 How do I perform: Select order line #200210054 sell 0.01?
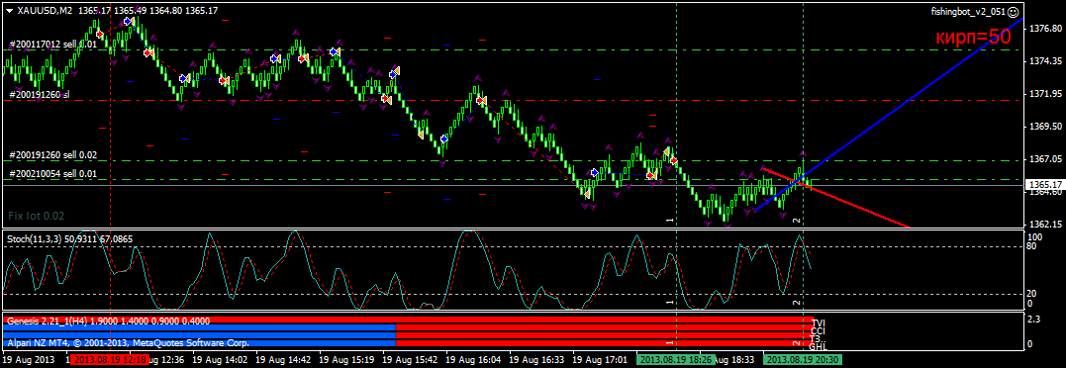pos(53,174)
